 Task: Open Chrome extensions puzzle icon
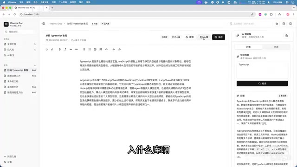(x=271, y=14)
